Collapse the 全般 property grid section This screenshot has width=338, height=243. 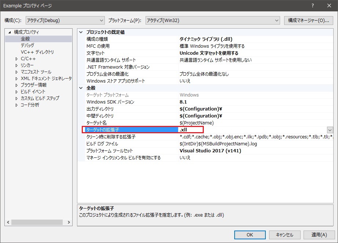(81, 88)
